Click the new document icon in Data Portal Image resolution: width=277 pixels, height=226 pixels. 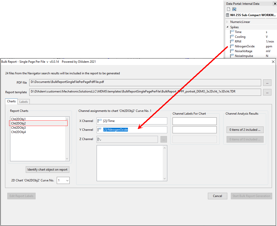229,9
